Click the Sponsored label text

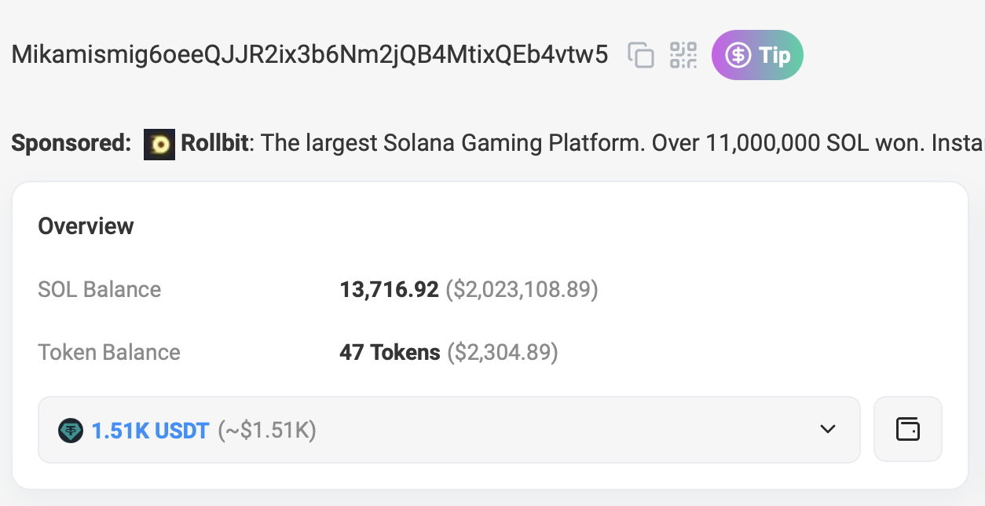click(71, 144)
